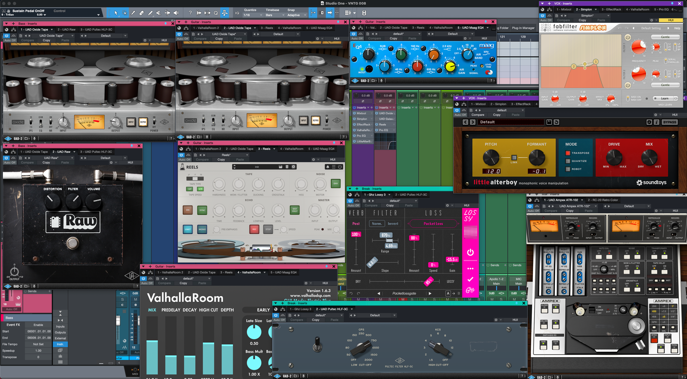This screenshot has height=379, width=687.
Task: Open Little AlterBoy settings gear
Action: (x=649, y=122)
